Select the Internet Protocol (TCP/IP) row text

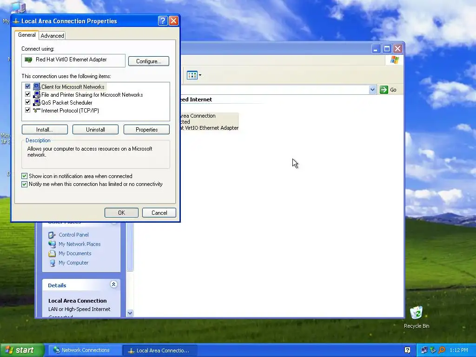pos(70,111)
